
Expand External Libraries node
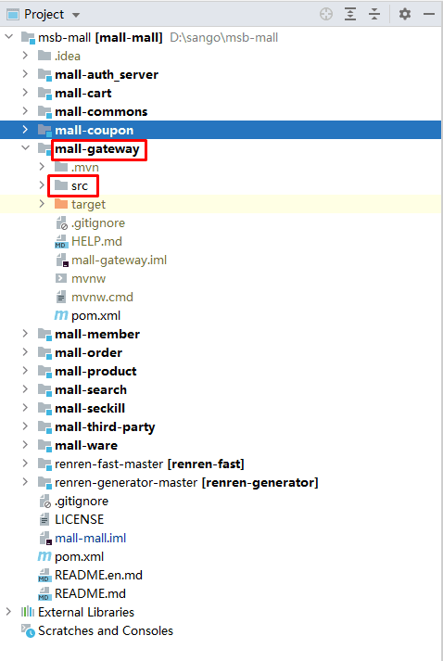tap(8, 612)
